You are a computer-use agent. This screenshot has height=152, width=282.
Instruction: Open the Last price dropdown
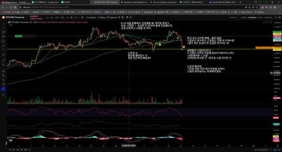pos(234,17)
